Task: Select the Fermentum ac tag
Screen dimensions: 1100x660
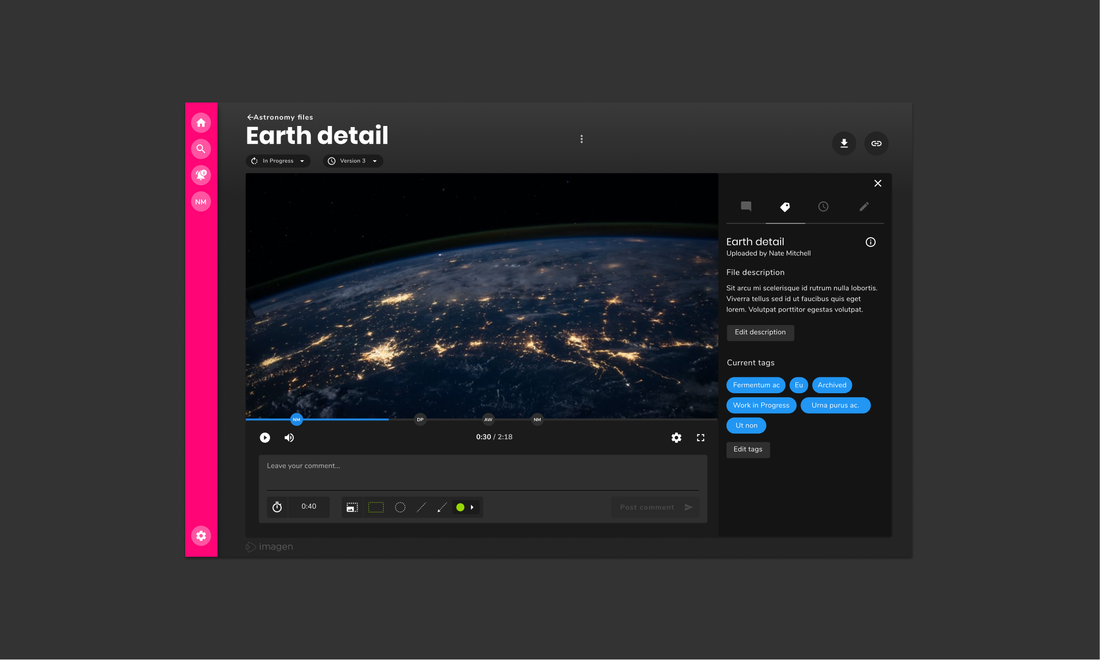Action: pyautogui.click(x=756, y=385)
